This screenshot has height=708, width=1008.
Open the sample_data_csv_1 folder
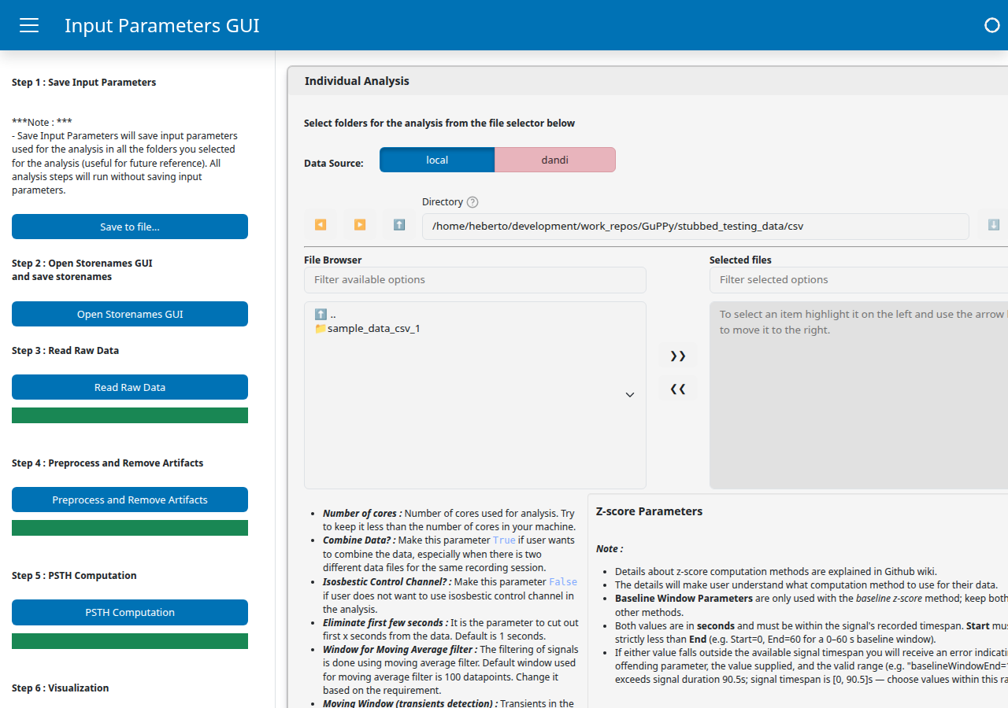pos(368,328)
